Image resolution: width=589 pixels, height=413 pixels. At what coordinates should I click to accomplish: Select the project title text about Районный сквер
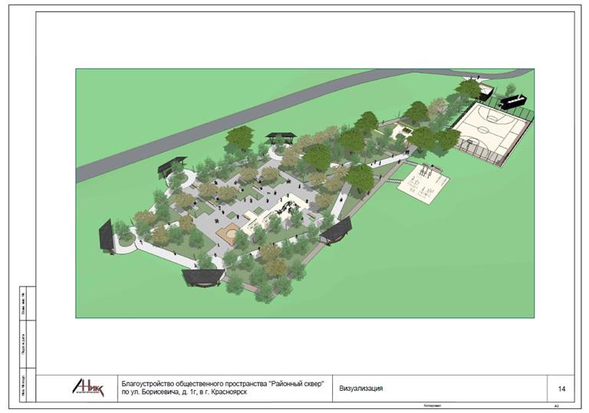(x=223, y=383)
